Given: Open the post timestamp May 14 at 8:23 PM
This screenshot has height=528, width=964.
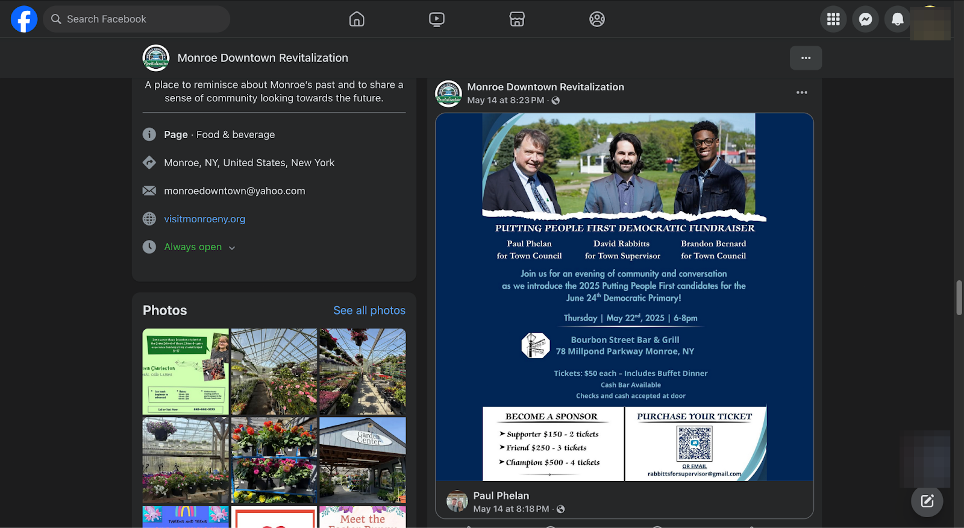Looking at the screenshot, I should (x=505, y=101).
